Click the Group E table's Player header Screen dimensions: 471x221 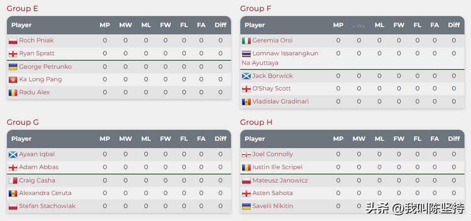click(21, 25)
